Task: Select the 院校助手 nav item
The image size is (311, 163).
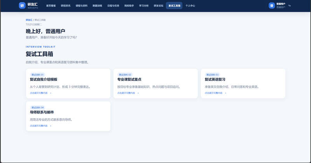Action: (x=129, y=6)
